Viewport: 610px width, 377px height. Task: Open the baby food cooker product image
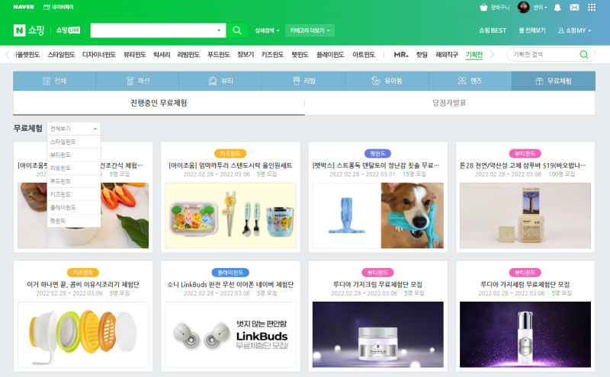point(83,334)
